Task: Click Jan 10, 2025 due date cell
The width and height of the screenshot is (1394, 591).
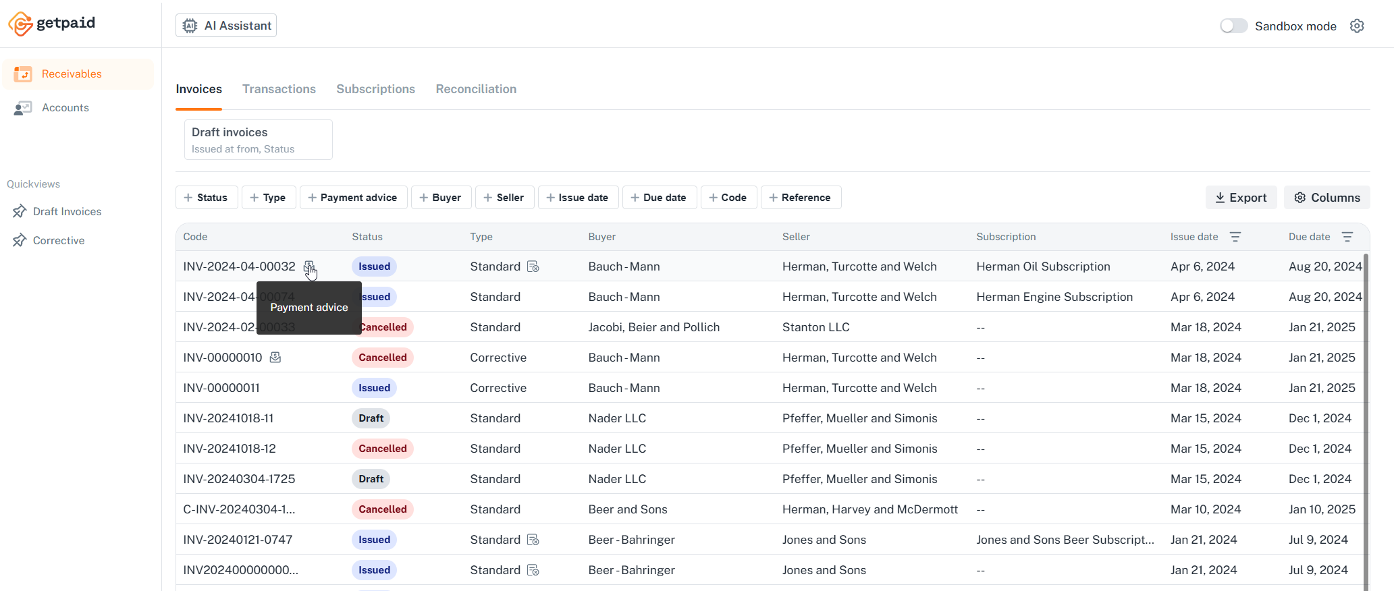Action: point(1322,509)
